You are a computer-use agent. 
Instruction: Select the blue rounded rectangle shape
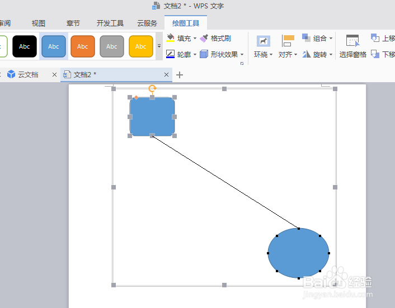152,116
